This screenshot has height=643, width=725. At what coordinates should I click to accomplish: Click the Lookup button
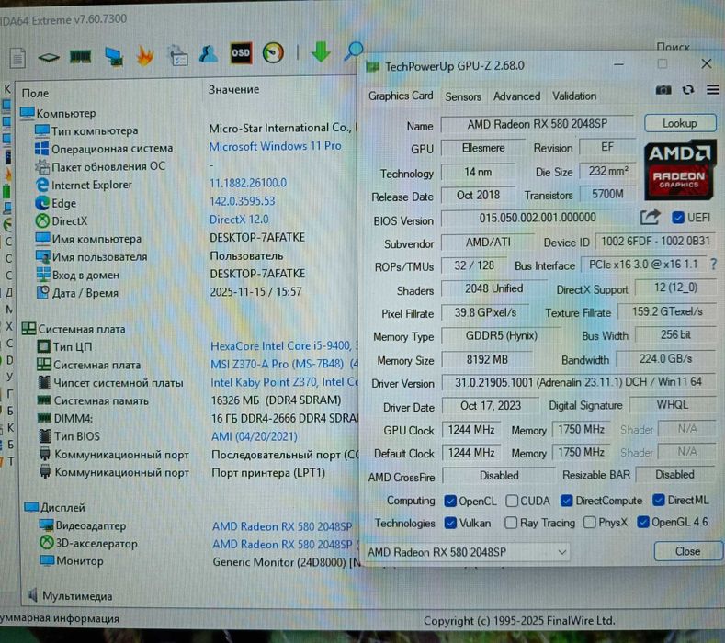tap(680, 123)
